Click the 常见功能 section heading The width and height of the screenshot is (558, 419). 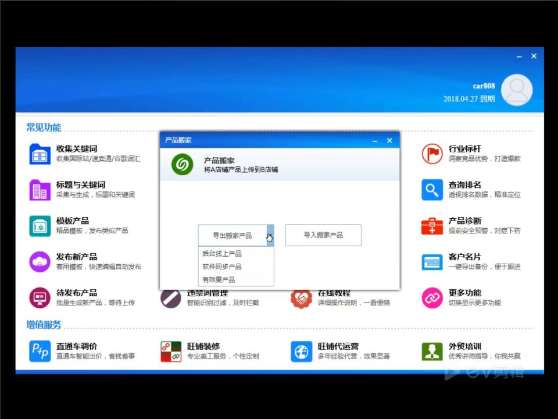point(44,127)
